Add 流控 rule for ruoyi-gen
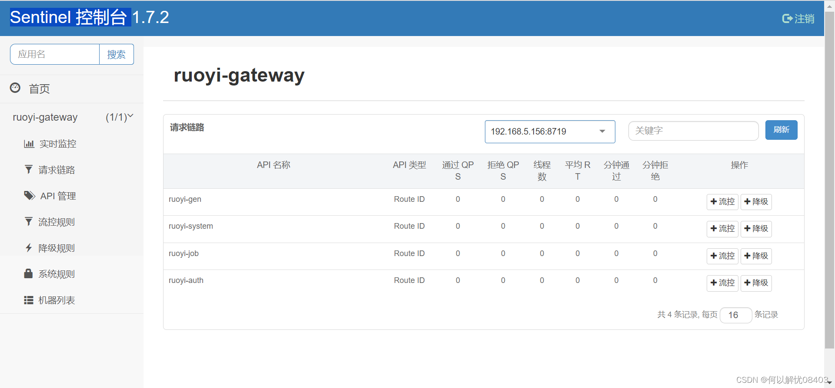The height and width of the screenshot is (388, 835). 722,202
